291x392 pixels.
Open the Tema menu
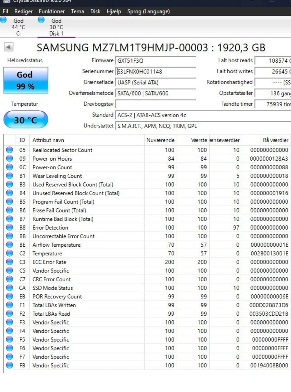(x=77, y=11)
